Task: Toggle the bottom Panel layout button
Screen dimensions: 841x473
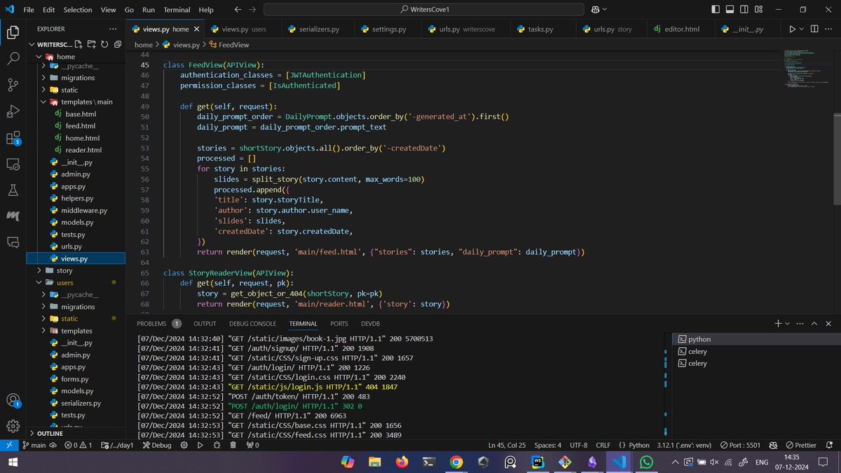Action: pyautogui.click(x=729, y=10)
